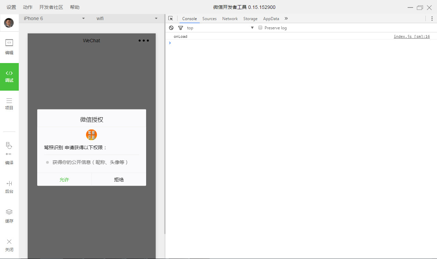Image resolution: width=437 pixels, height=259 pixels.
Task: Open the 开发者社区 menu
Action: point(51,7)
